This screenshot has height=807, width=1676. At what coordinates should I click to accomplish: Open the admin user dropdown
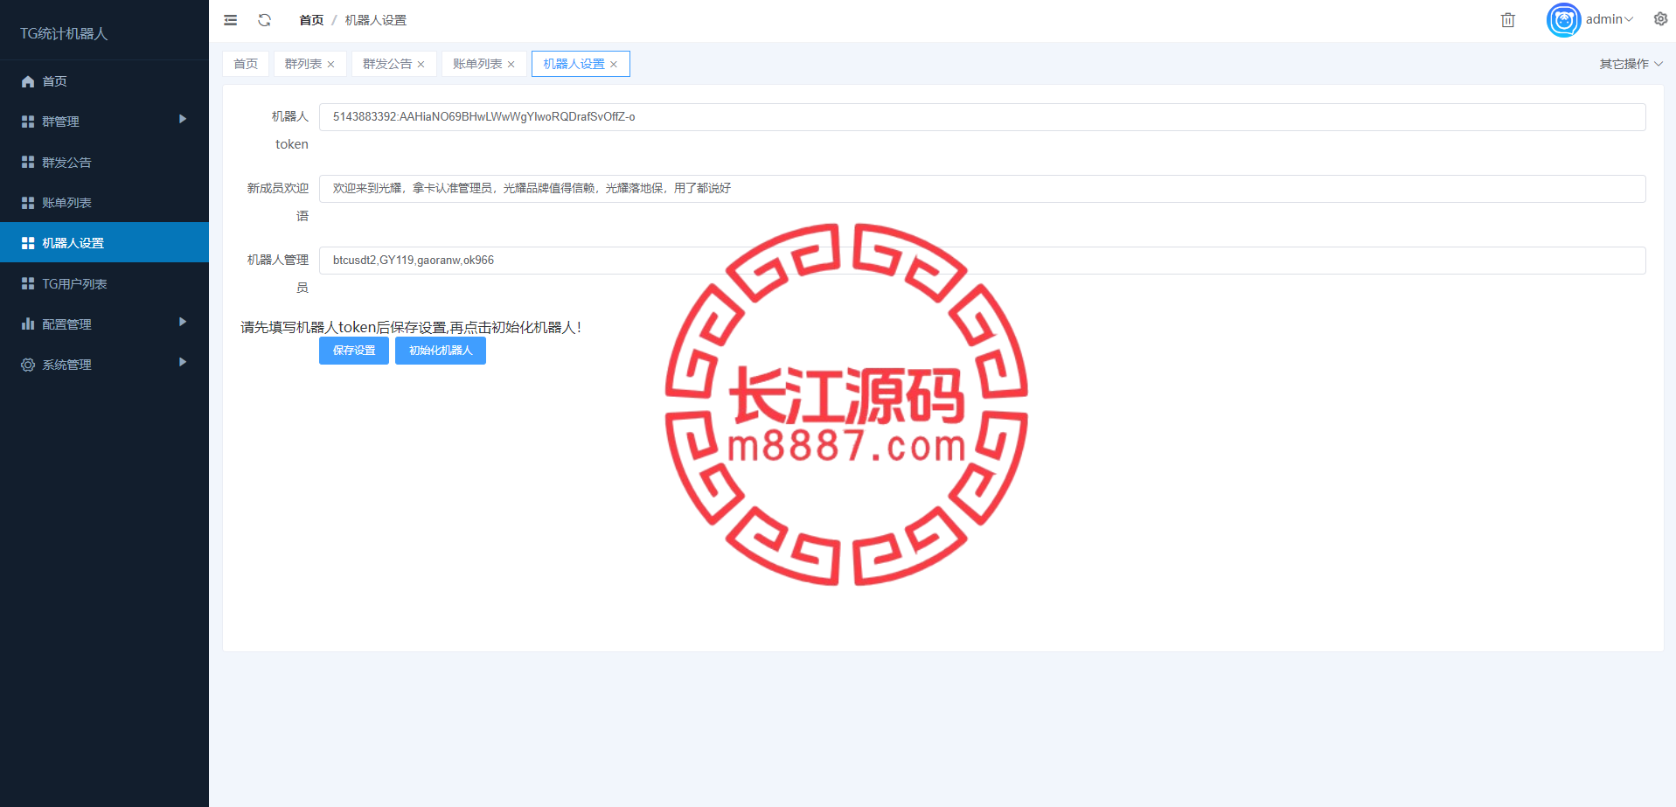[x=1610, y=19]
